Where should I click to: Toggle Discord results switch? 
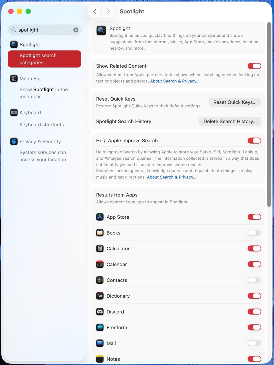click(254, 312)
